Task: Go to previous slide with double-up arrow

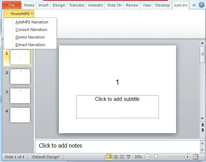Action: click(x=203, y=125)
